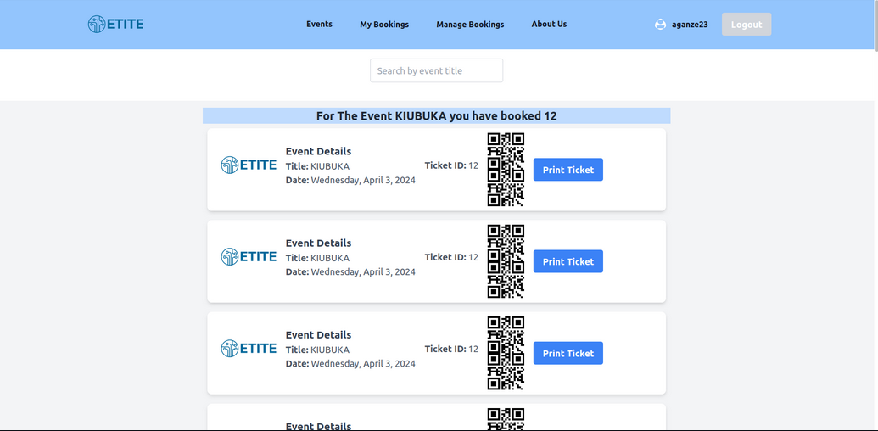This screenshot has height=431, width=878.
Task: Print the first KIUBUKA ticket
Action: (x=568, y=170)
